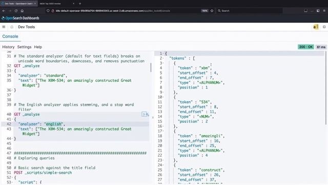Go back in the browser

[x=4, y=11]
